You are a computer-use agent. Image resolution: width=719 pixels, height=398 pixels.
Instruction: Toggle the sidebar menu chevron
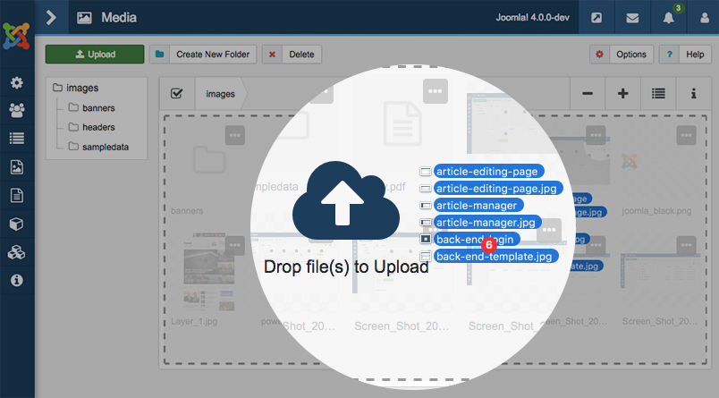pyautogui.click(x=51, y=17)
